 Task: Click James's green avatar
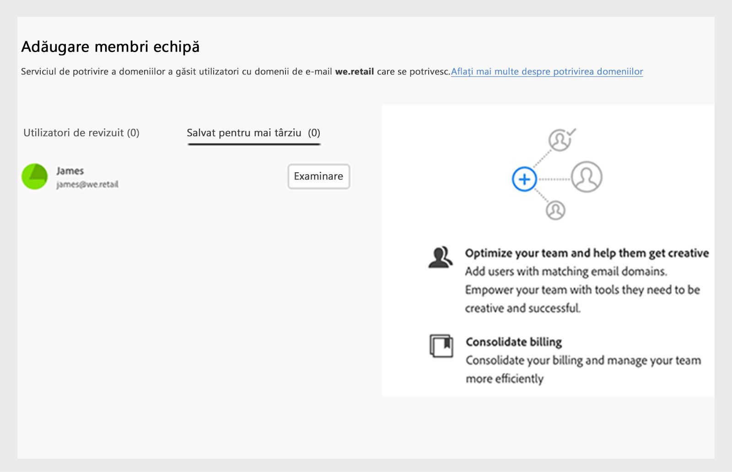(x=35, y=177)
